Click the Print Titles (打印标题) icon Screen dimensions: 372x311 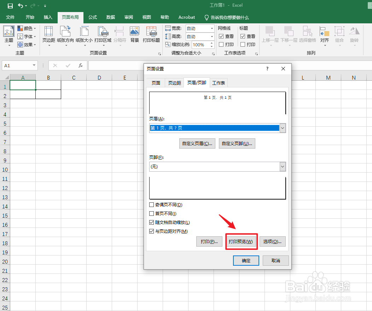[151, 31]
